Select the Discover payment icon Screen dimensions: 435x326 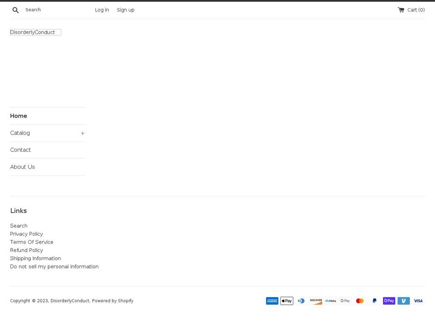(316, 301)
